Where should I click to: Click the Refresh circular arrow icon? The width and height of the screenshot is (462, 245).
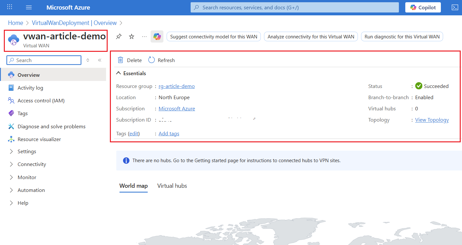pos(152,60)
